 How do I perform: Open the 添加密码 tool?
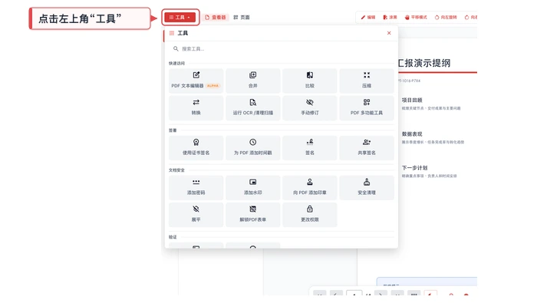tap(196, 188)
